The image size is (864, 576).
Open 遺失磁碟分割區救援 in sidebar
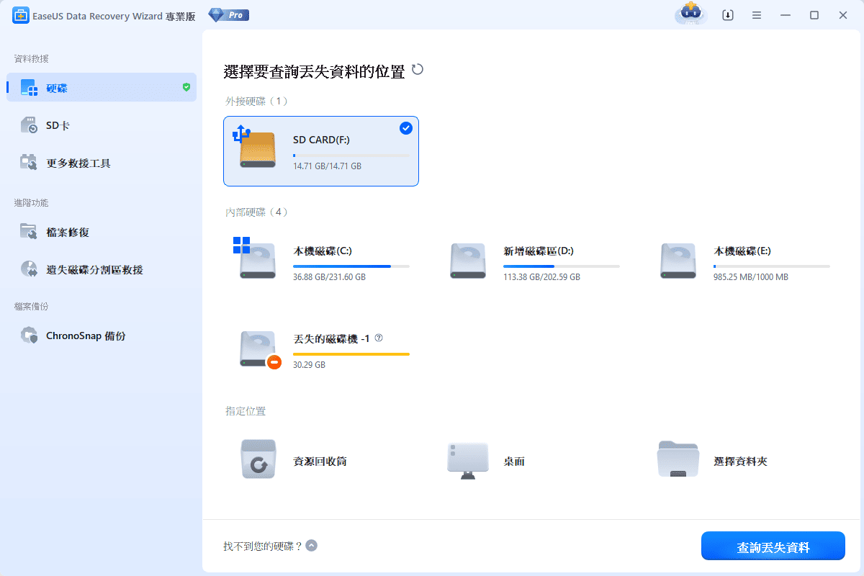[x=102, y=269]
